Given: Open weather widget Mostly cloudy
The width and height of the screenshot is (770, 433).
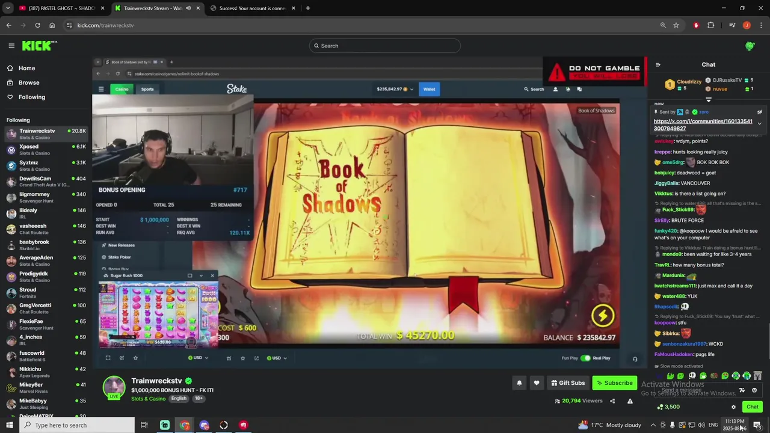Looking at the screenshot, I should [610, 425].
